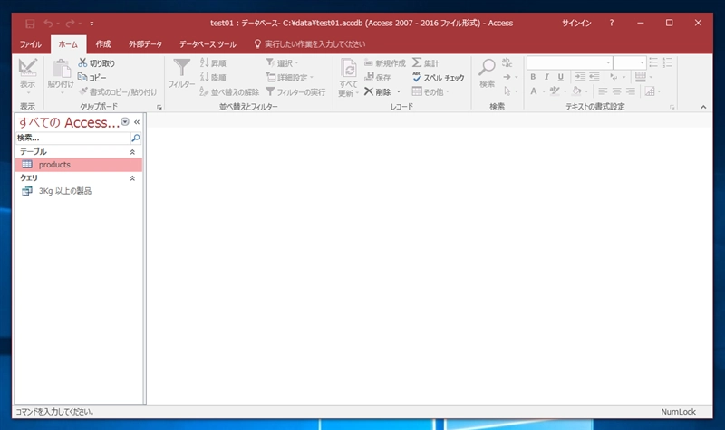Screen dimensions: 725x430
Task: Click the 集計 totals button
Action: pyautogui.click(x=425, y=62)
